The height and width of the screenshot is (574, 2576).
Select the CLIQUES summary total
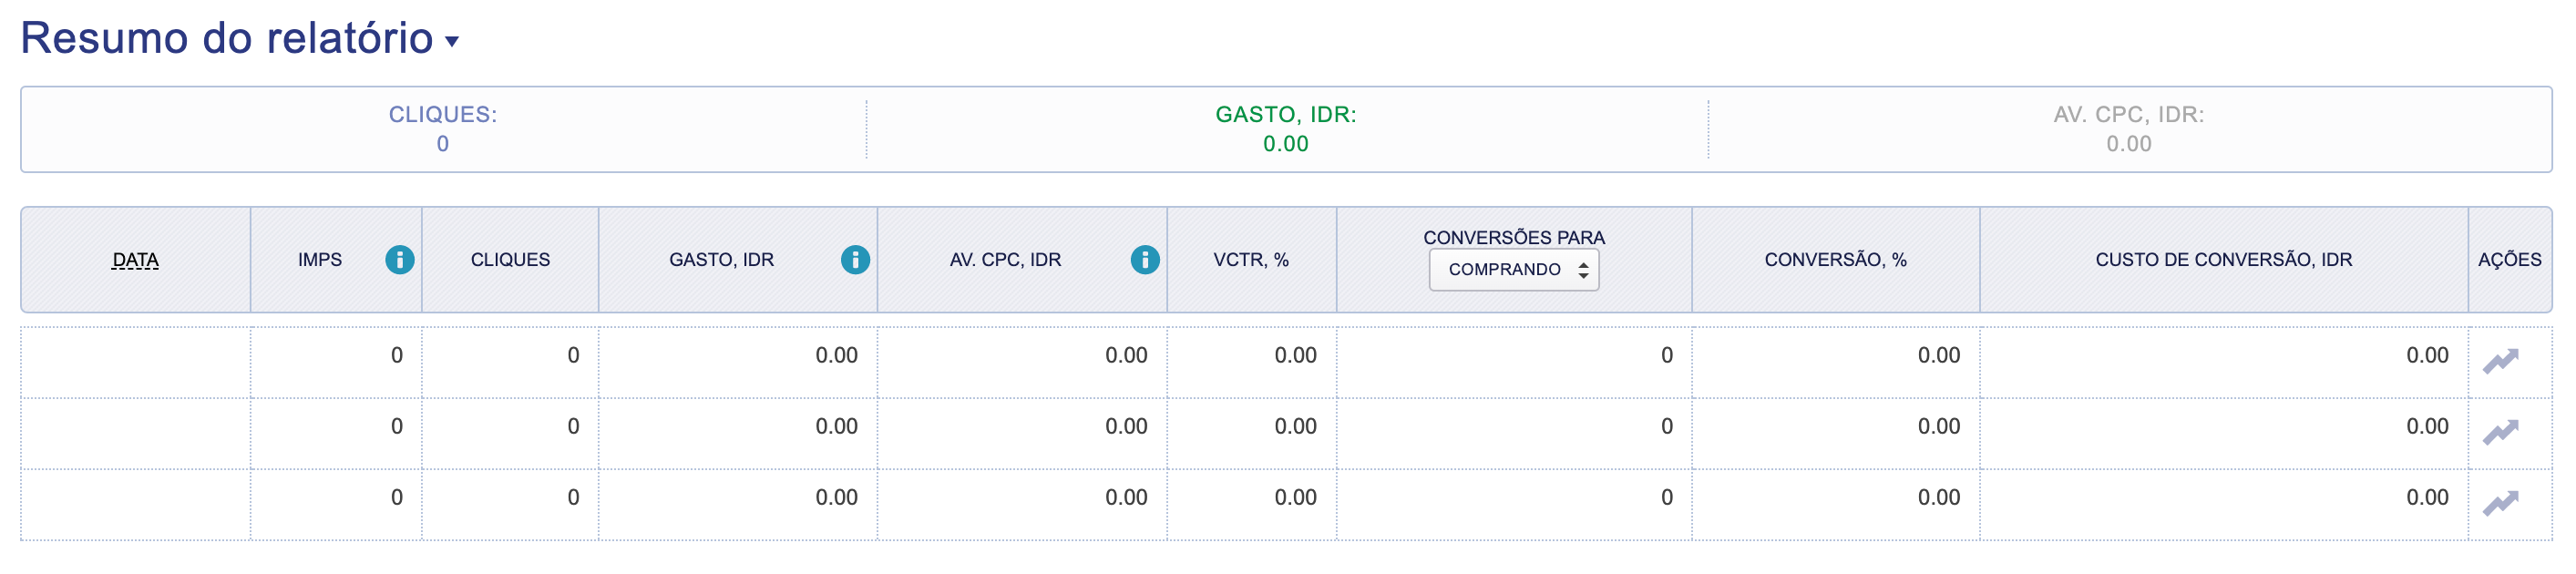443,144
